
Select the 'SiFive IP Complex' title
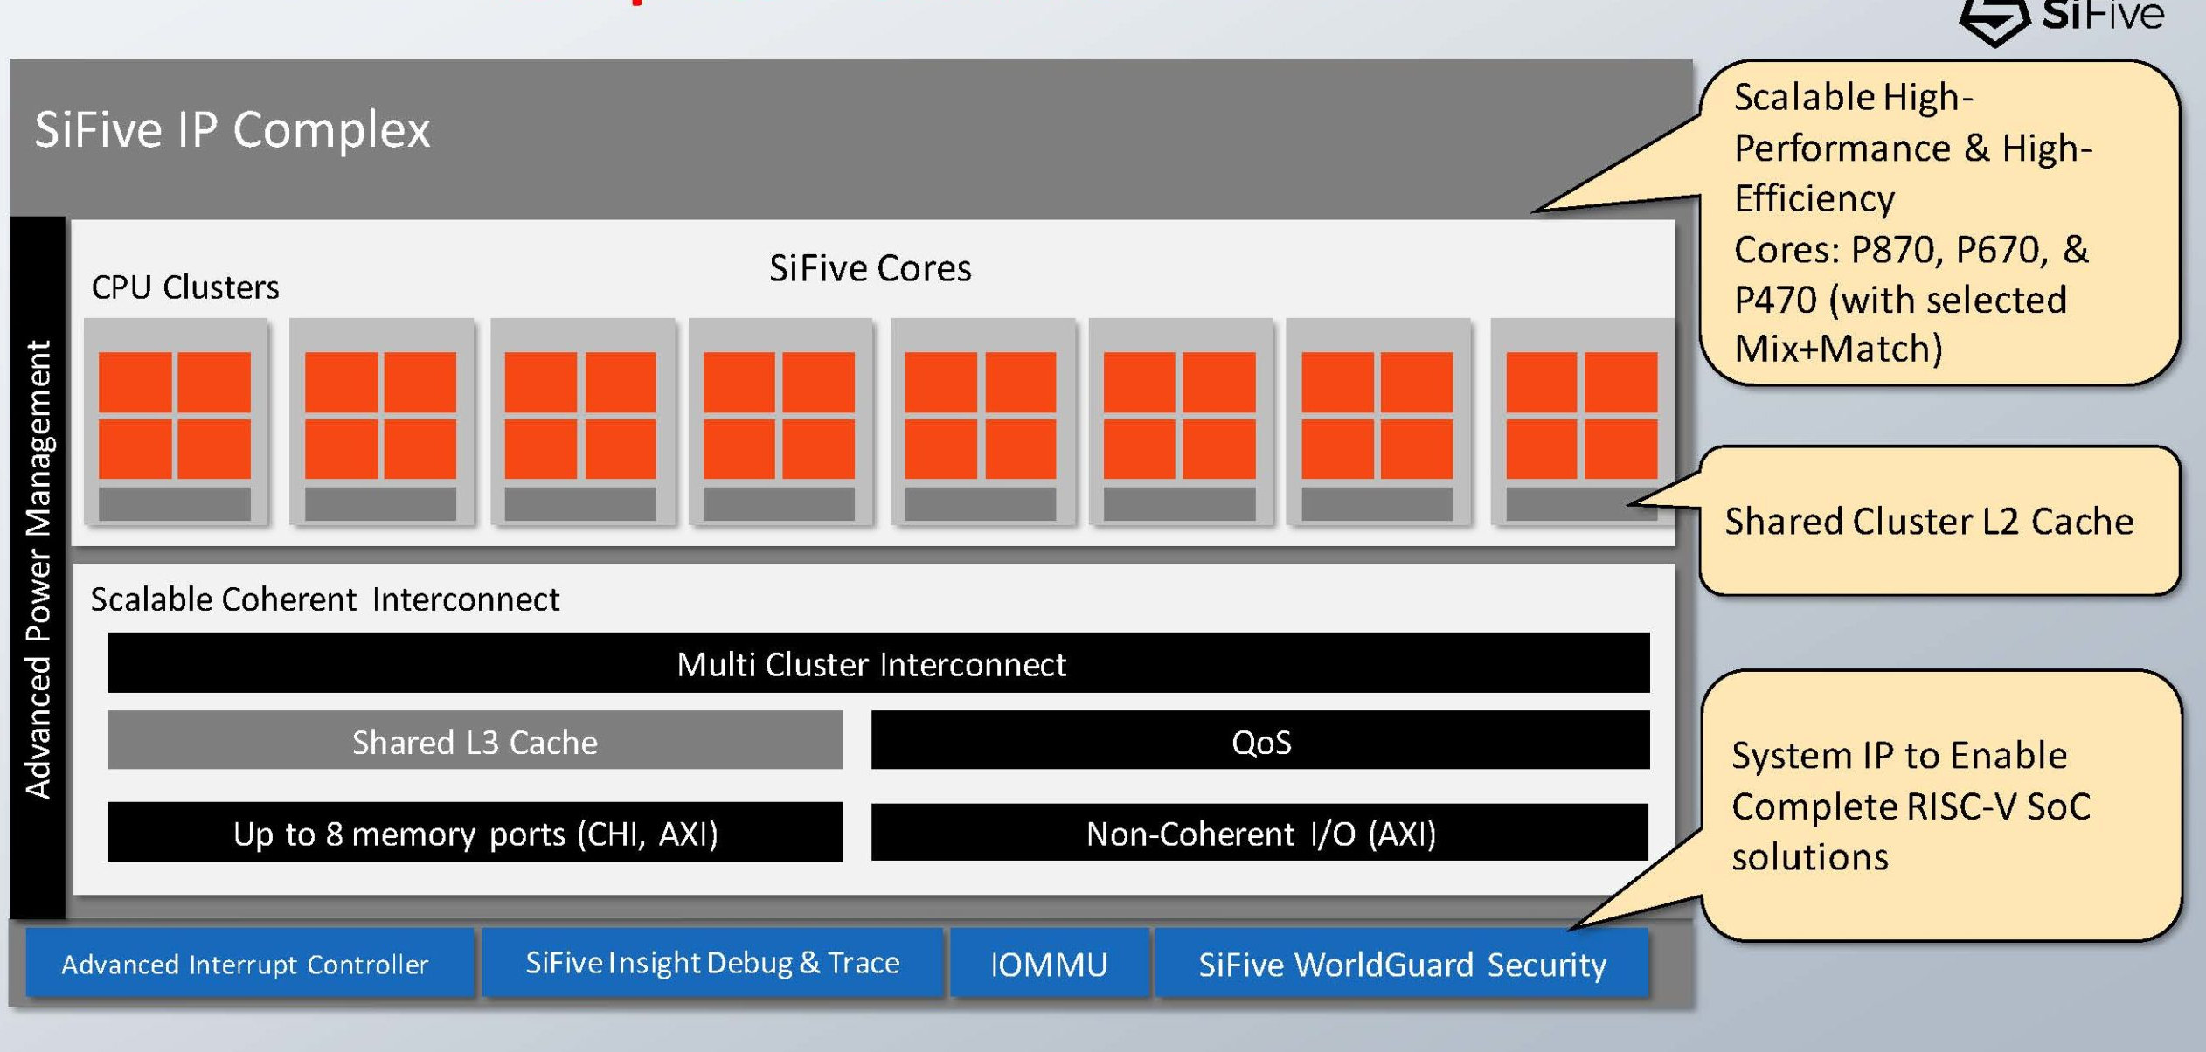click(x=232, y=130)
